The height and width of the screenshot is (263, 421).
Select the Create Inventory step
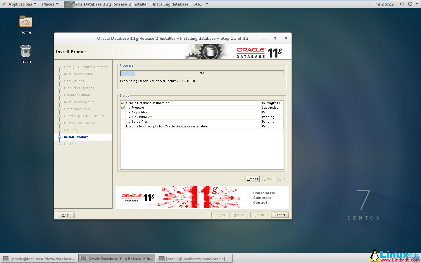[77, 109]
